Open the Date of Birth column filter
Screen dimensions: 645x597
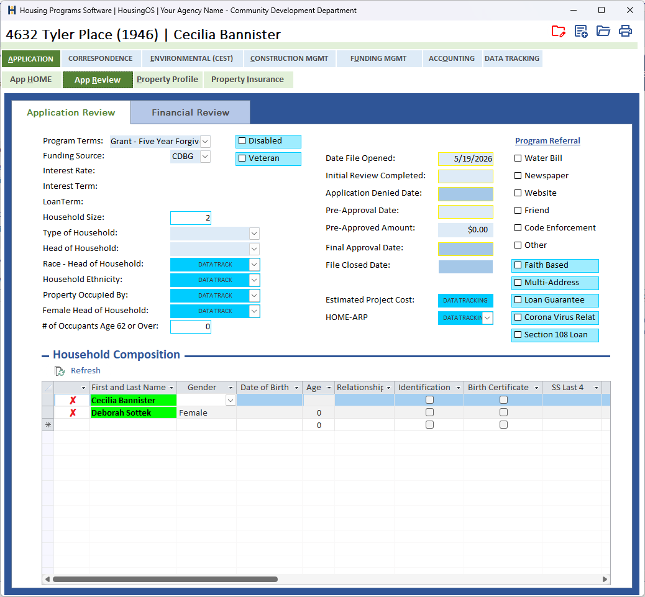coord(296,388)
